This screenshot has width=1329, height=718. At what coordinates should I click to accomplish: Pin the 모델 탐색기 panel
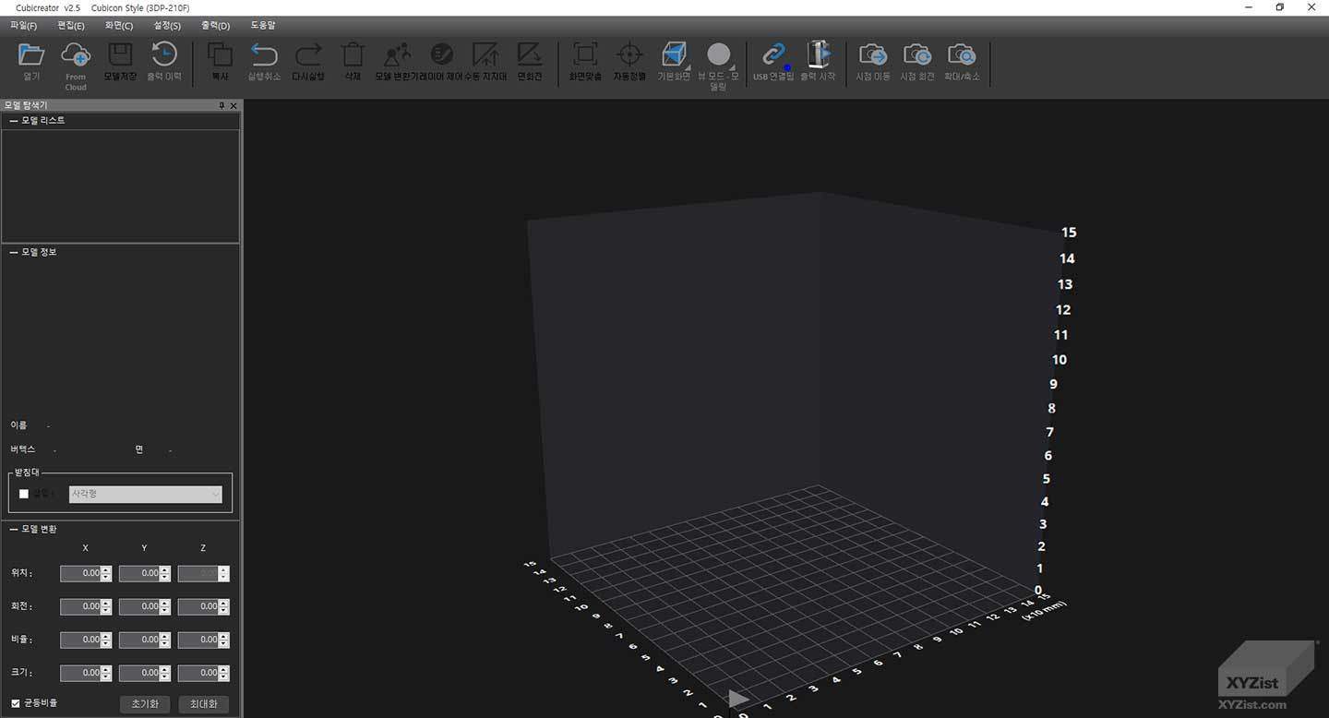(x=221, y=106)
